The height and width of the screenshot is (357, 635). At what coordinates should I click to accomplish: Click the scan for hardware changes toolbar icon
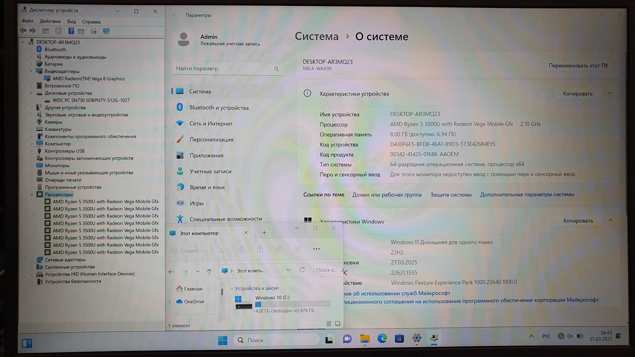[x=106, y=31]
